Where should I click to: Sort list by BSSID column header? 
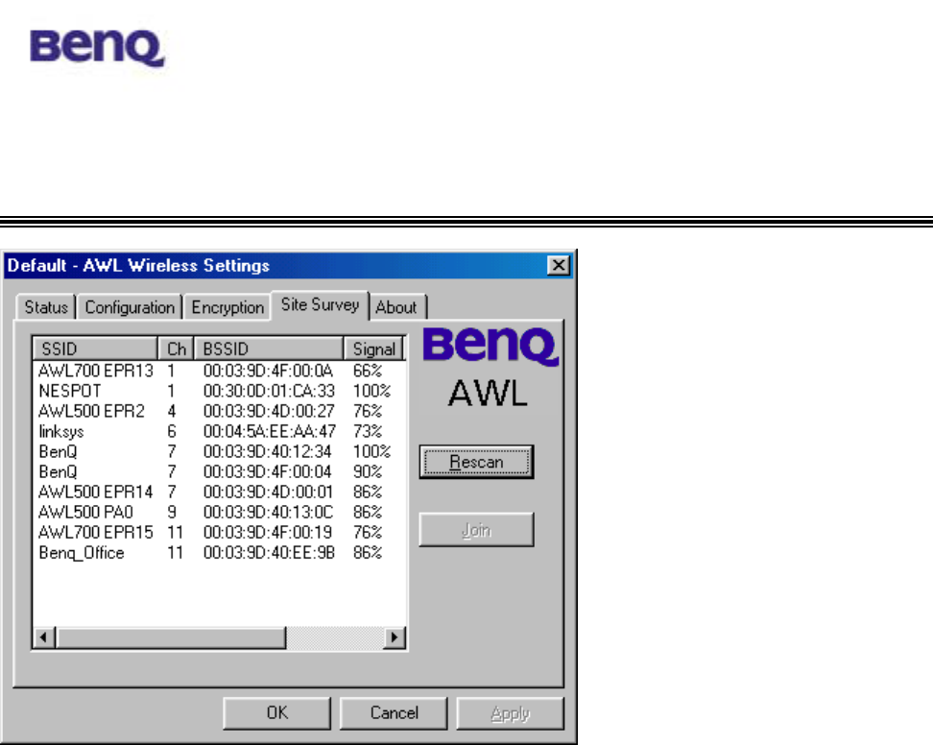click(269, 348)
